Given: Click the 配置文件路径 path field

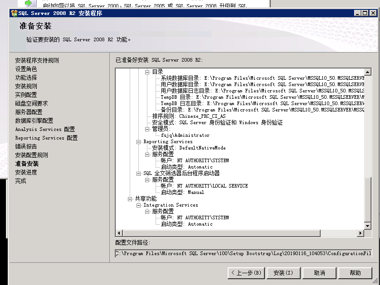Looking at the screenshot, I should click(x=244, y=253).
